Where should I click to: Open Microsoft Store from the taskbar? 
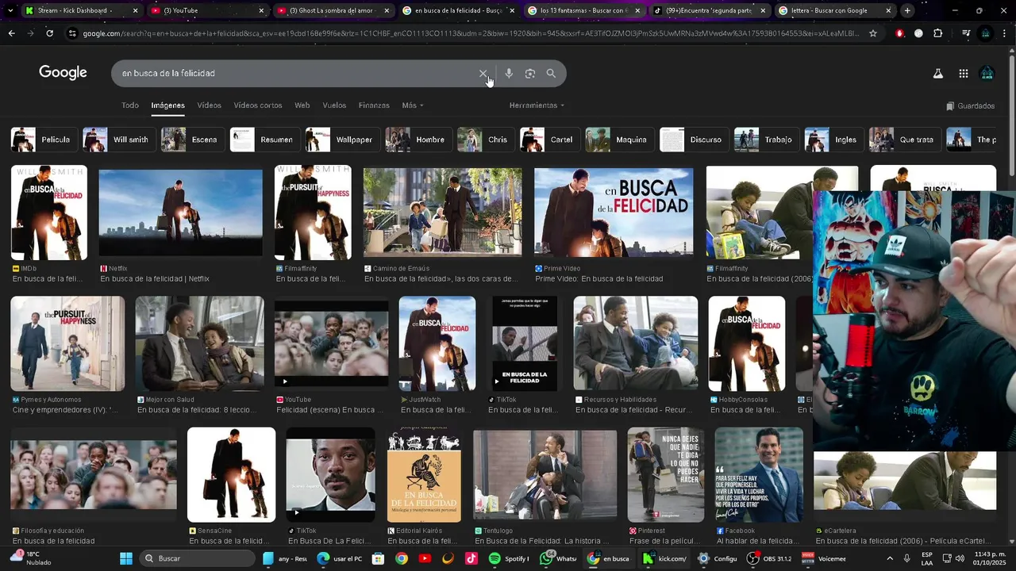(378, 558)
